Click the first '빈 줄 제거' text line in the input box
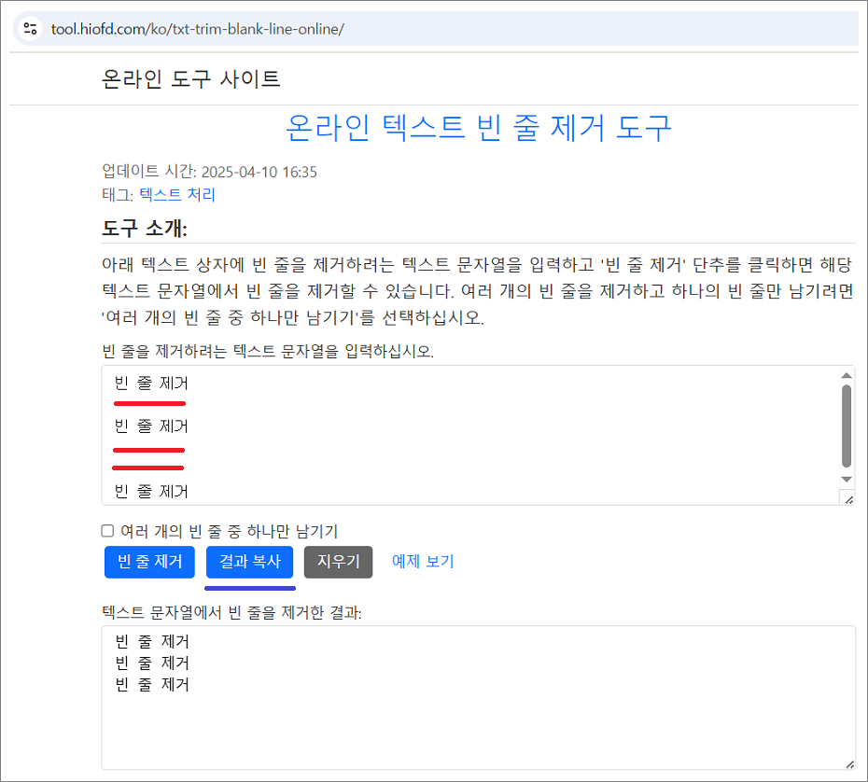 149,383
